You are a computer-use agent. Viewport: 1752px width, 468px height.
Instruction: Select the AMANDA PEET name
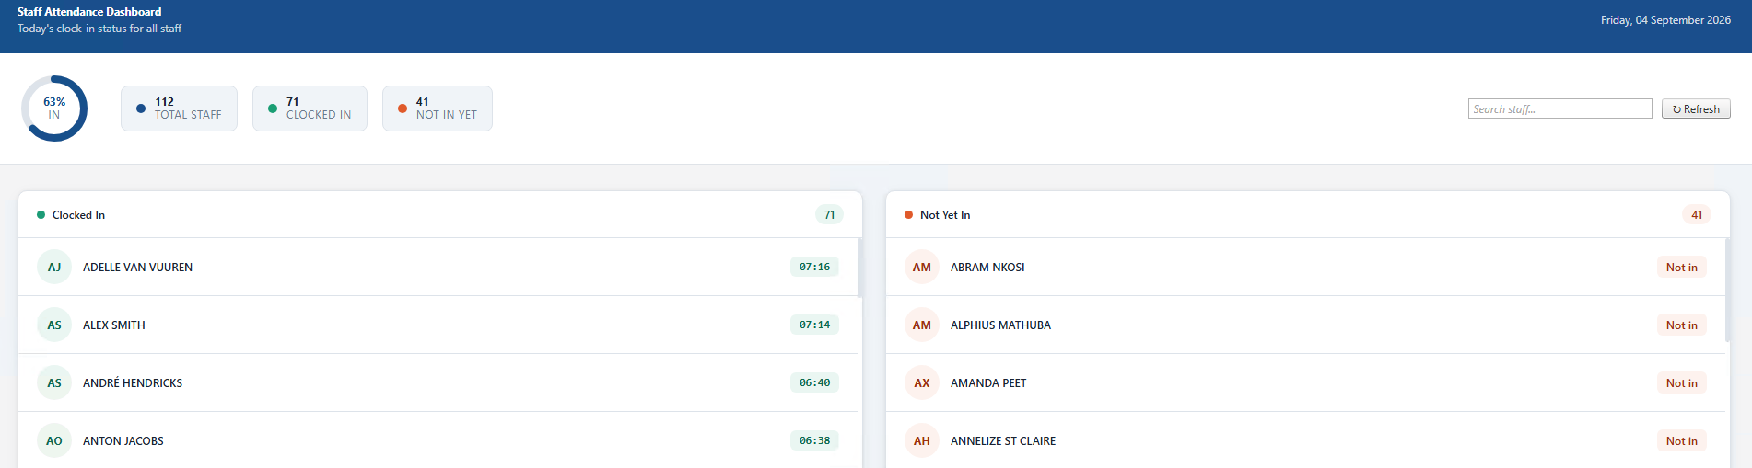[x=988, y=383]
